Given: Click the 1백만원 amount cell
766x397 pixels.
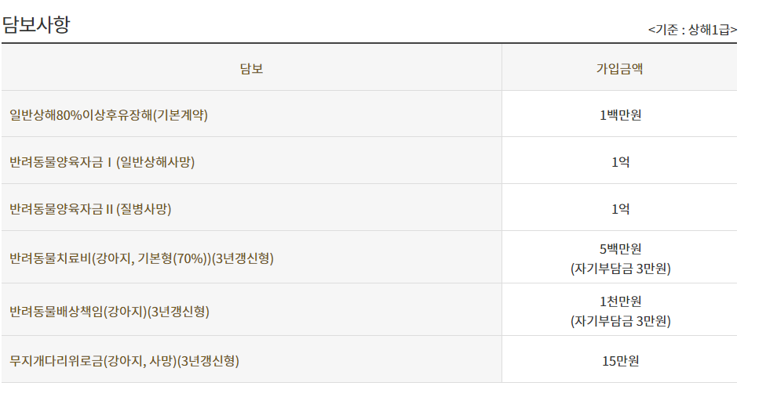Looking at the screenshot, I should pos(621,115).
